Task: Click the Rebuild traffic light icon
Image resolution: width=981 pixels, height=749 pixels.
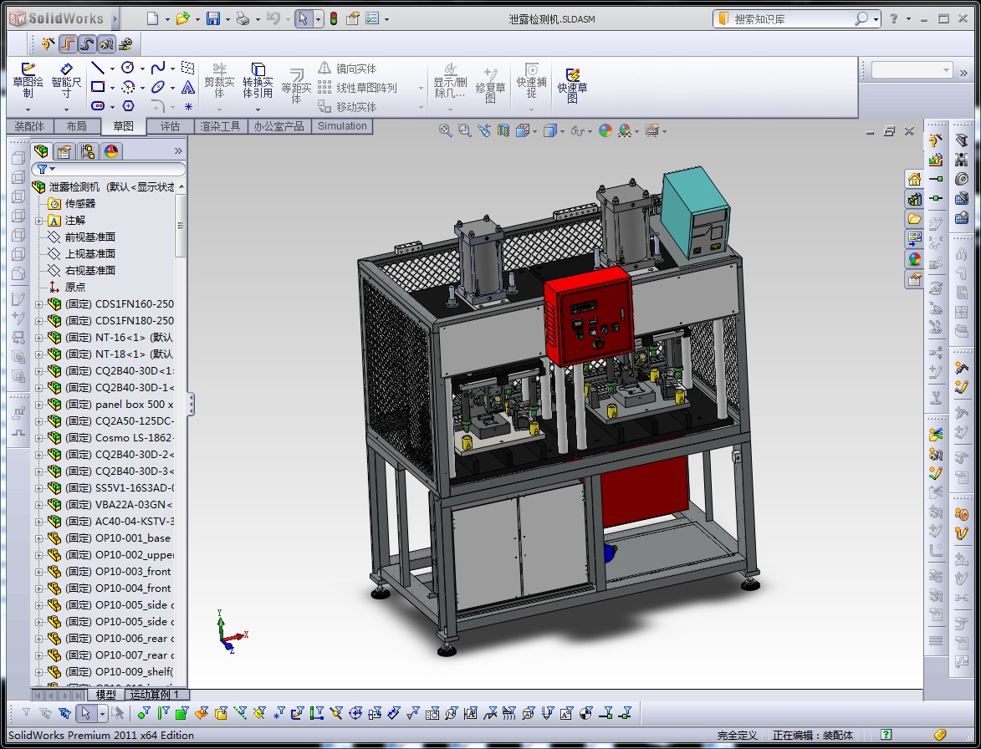Action: tap(334, 18)
